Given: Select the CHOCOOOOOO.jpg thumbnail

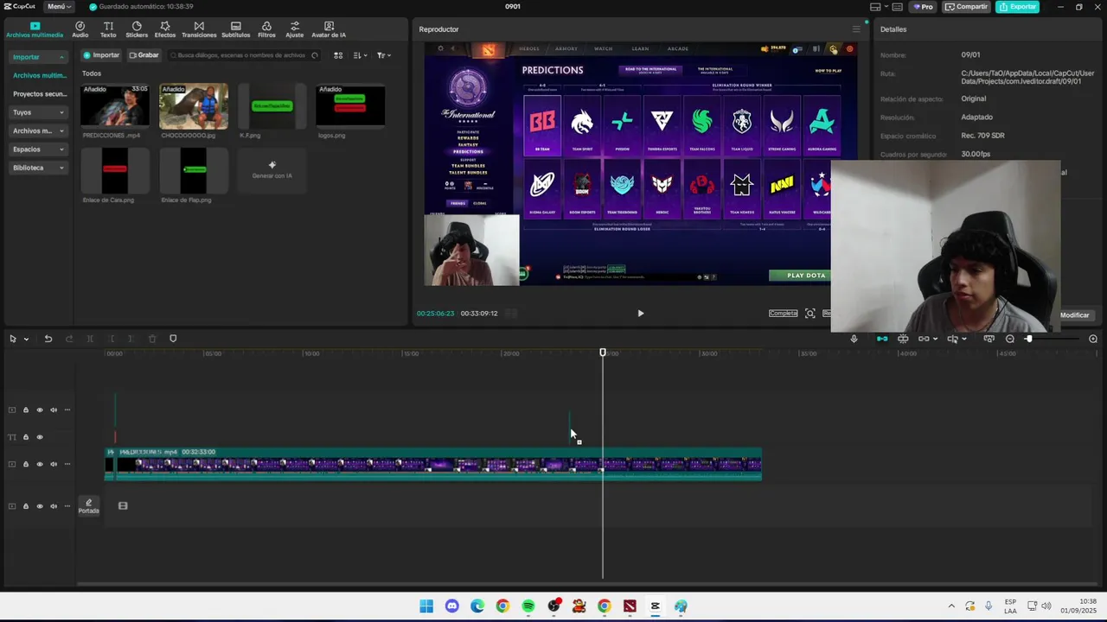Looking at the screenshot, I should click(x=194, y=106).
